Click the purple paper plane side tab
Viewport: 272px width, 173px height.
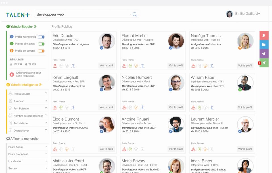[x=264, y=54]
